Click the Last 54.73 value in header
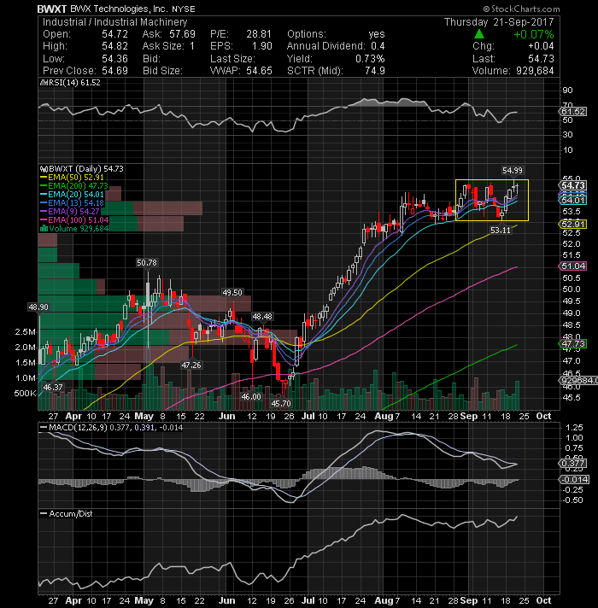The image size is (598, 608). (x=542, y=59)
